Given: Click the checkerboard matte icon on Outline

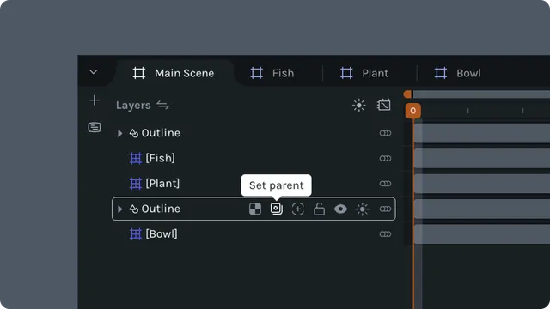Looking at the screenshot, I should tap(255, 209).
